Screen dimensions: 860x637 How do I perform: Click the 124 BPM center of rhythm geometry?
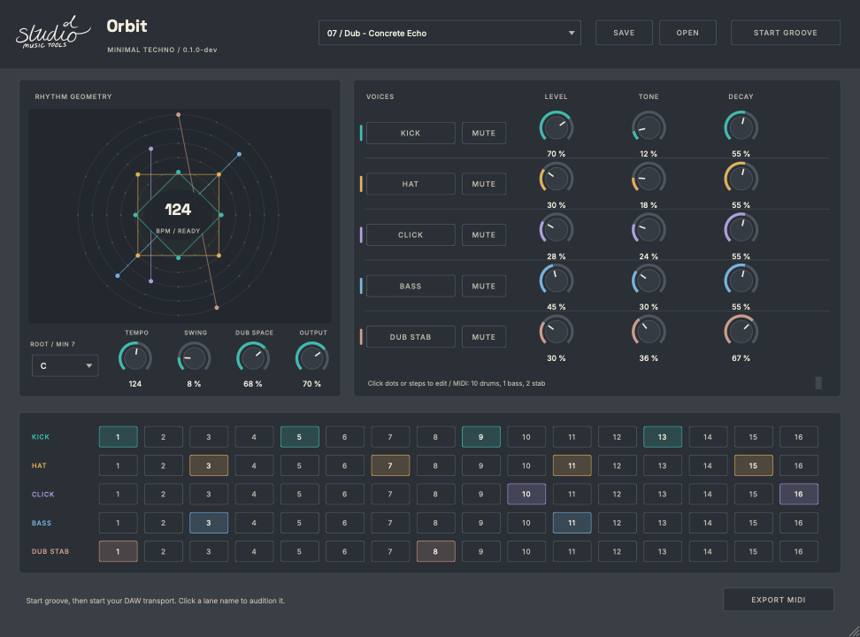pyautogui.click(x=178, y=210)
